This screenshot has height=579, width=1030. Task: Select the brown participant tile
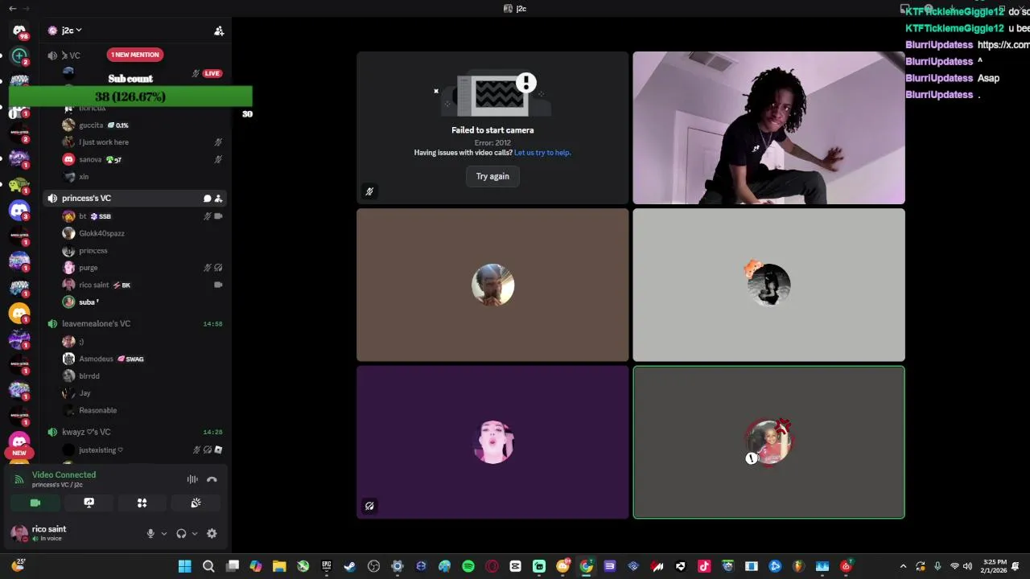[x=492, y=285]
